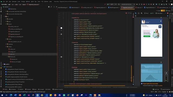Open Layout Inspector in the status bar
The width and height of the screenshot is (173, 97).
165,89
